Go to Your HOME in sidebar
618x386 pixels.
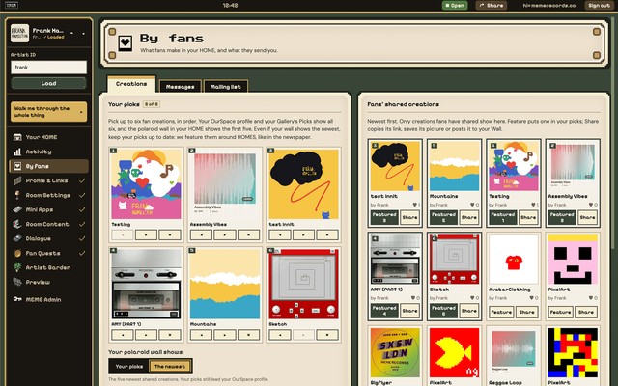(48, 137)
